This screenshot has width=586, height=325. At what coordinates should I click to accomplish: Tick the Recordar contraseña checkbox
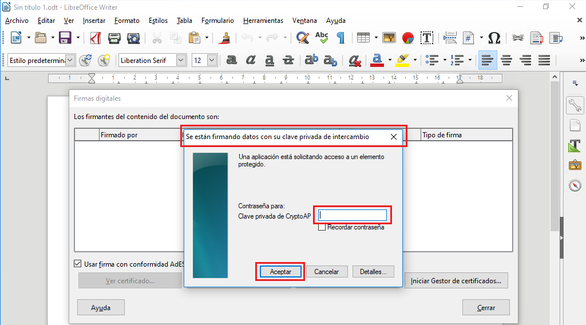click(x=322, y=228)
